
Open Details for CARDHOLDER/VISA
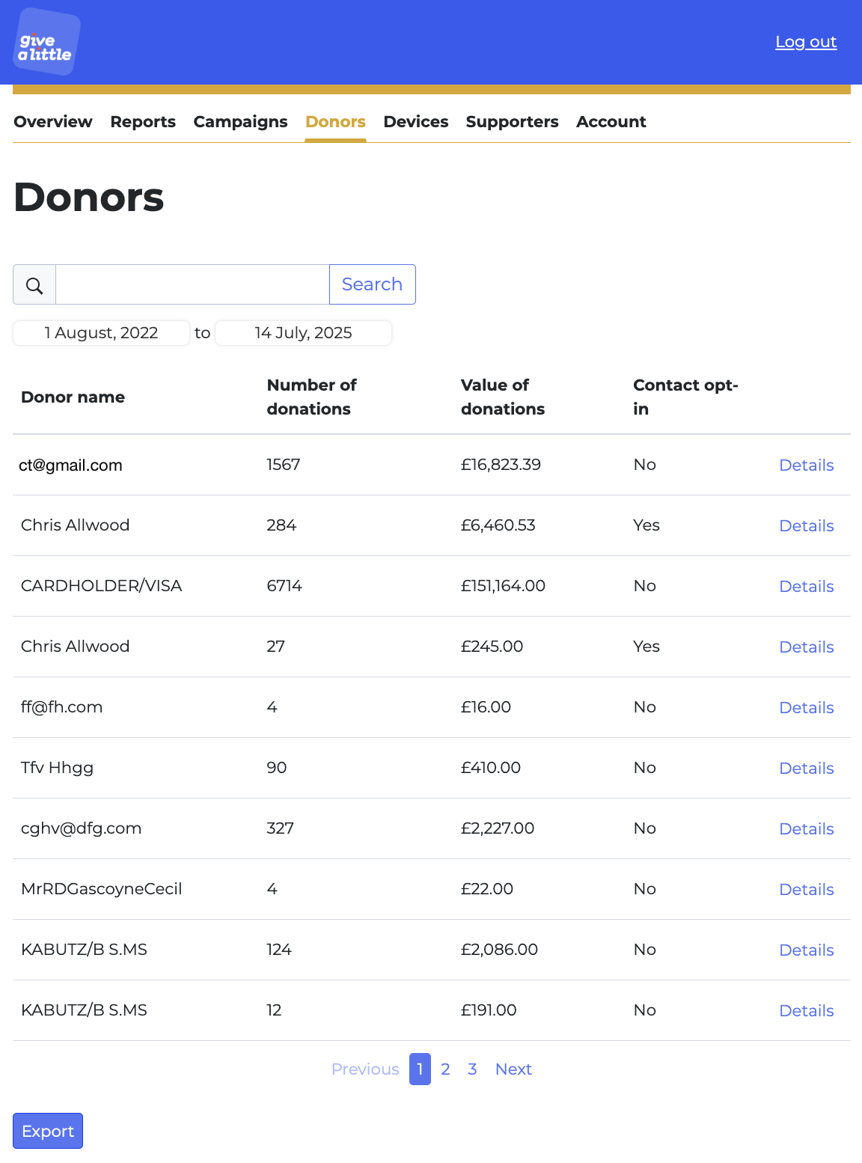tap(807, 587)
